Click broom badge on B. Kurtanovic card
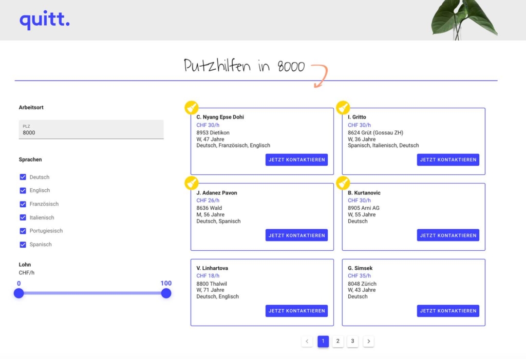 pos(343,183)
